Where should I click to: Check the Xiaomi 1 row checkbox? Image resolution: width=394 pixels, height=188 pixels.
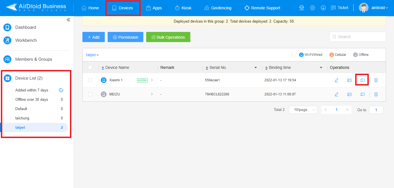(90, 80)
